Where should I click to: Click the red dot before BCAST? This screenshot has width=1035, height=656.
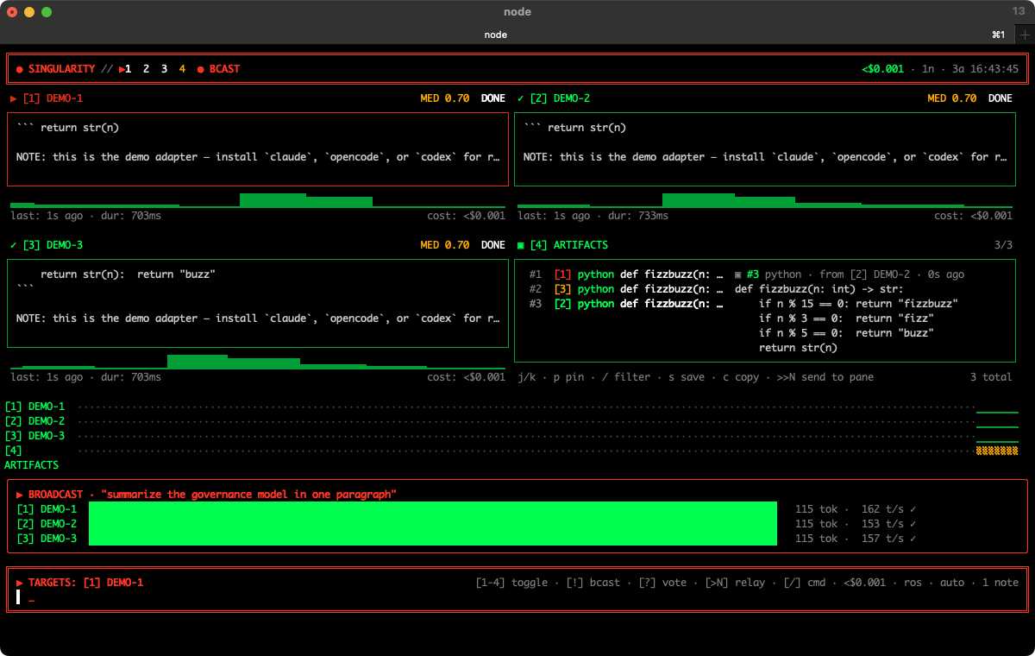(200, 69)
